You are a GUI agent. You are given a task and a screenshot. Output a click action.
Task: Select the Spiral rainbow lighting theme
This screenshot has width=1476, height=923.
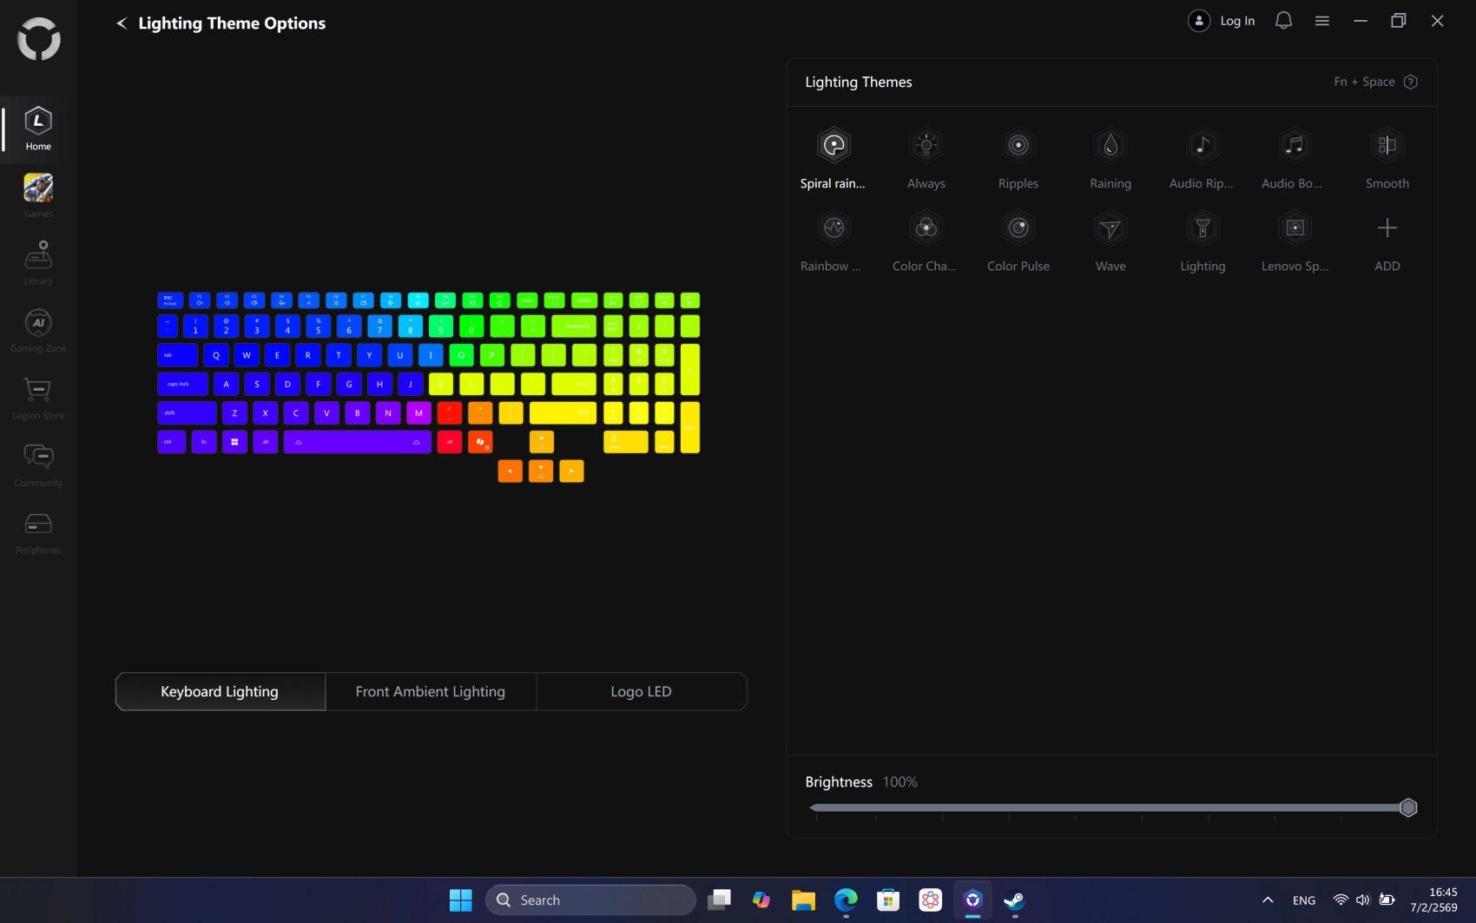834,146
